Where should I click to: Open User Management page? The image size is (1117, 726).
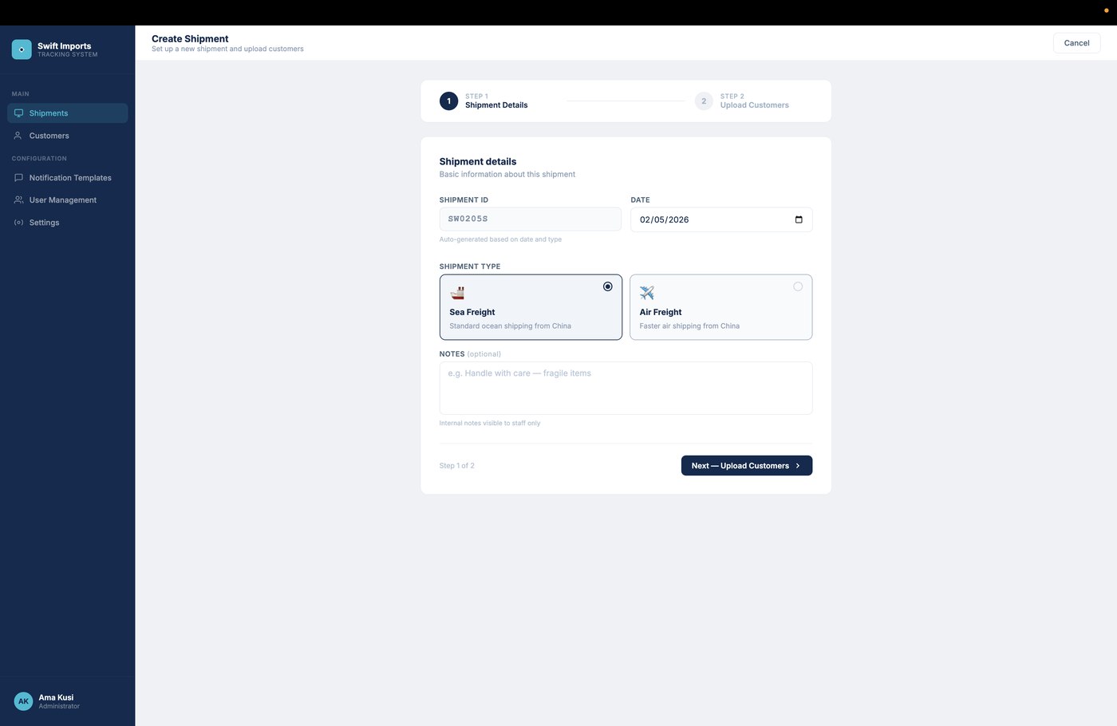pos(68,200)
